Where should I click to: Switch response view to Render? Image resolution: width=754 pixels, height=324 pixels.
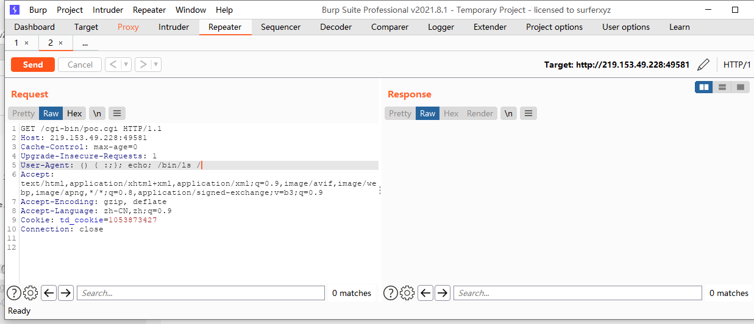[480, 113]
